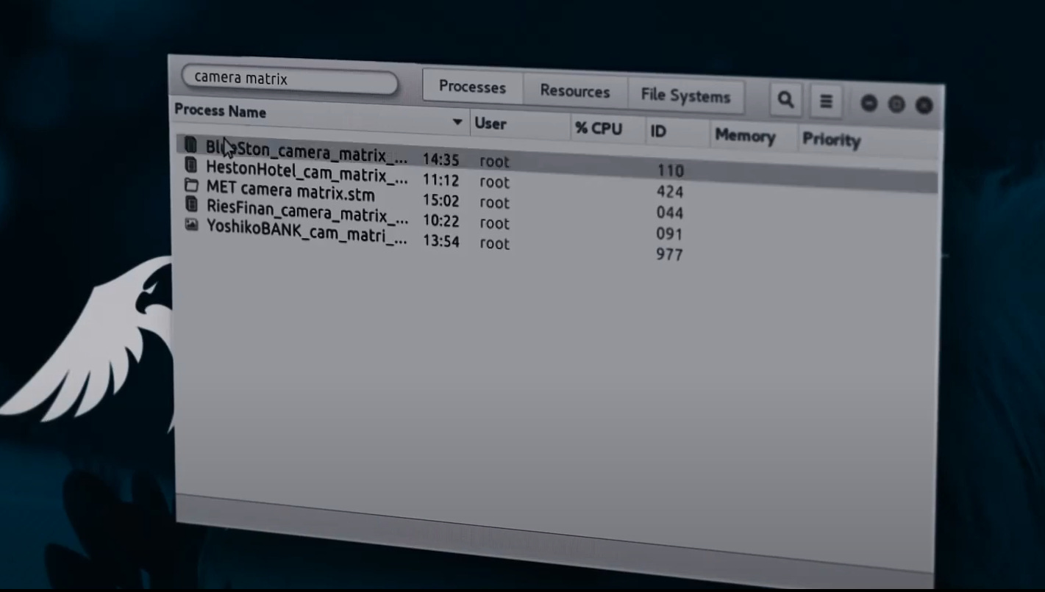Toggle the Process Name sort arrow
The height and width of the screenshot is (592, 1045).
(x=457, y=122)
